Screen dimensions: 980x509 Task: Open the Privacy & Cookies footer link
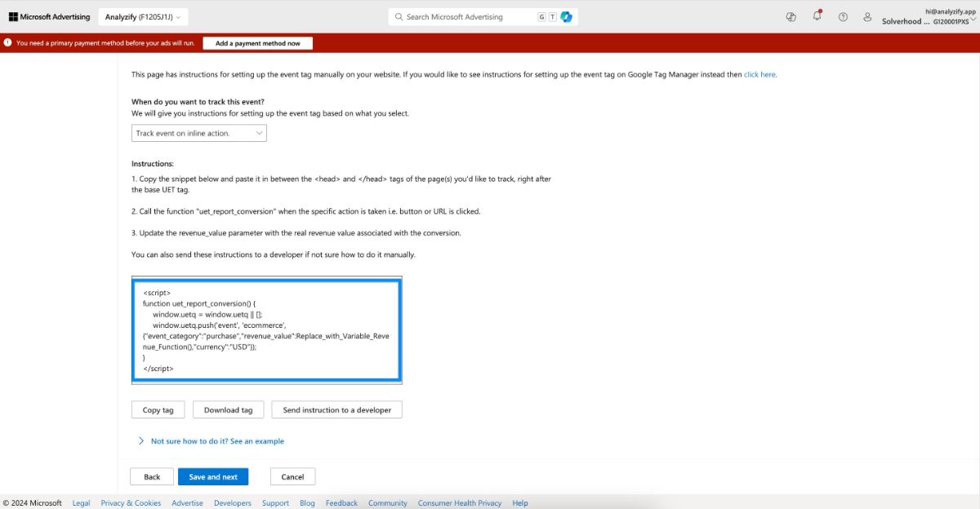click(131, 503)
